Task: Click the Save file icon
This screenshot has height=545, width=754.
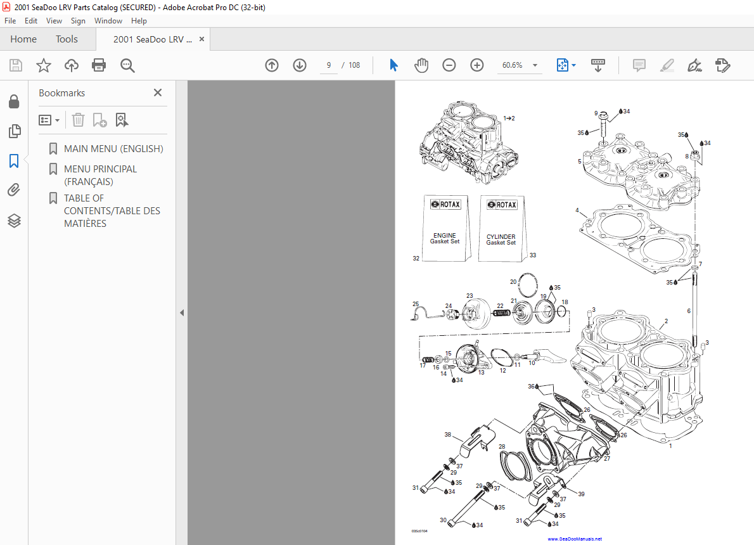Action: 16,65
